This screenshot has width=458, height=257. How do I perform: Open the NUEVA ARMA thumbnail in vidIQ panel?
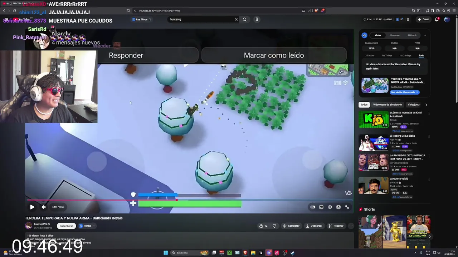375,86
